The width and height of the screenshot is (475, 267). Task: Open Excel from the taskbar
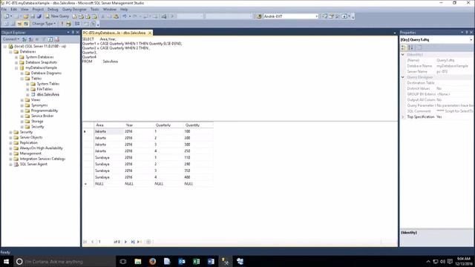pyautogui.click(x=196, y=262)
